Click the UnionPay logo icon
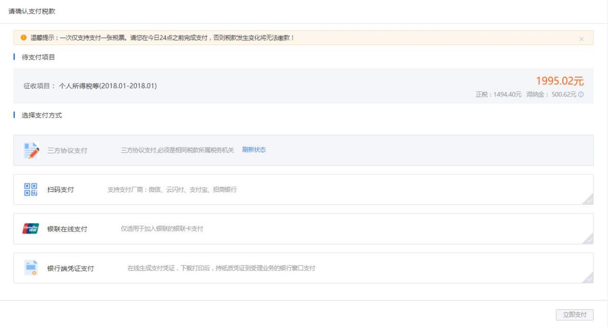608x327 pixels. [31, 229]
